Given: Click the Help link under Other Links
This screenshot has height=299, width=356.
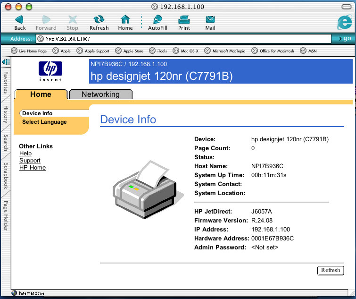Looking at the screenshot, I should point(25,154).
